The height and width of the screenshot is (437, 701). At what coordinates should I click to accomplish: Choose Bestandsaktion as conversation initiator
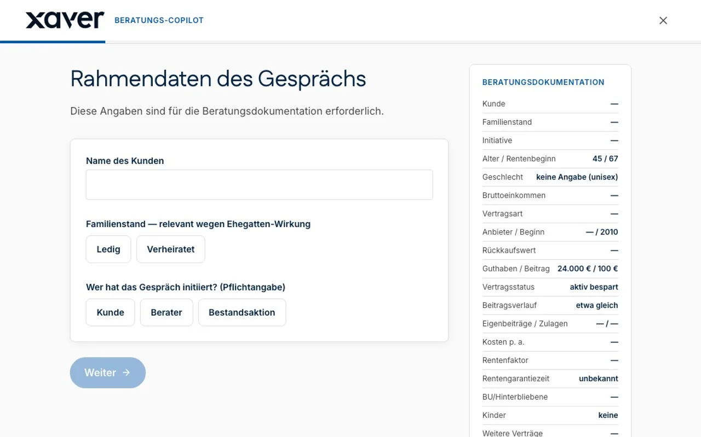pyautogui.click(x=242, y=312)
